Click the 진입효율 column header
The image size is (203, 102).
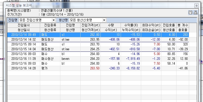[x=169, y=25]
